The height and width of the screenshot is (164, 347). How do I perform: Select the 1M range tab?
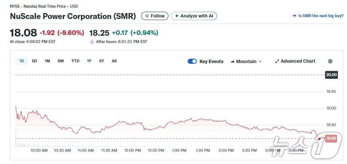coord(47,61)
